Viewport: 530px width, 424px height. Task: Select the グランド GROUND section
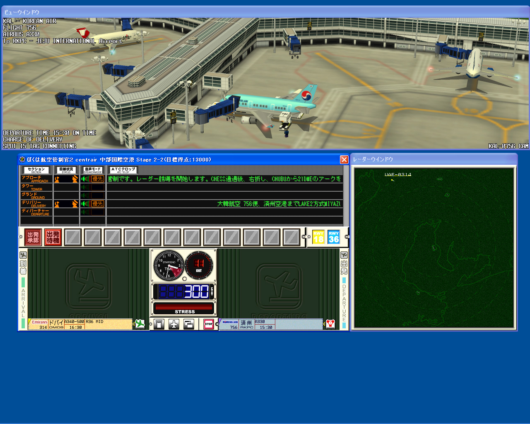[36, 195]
